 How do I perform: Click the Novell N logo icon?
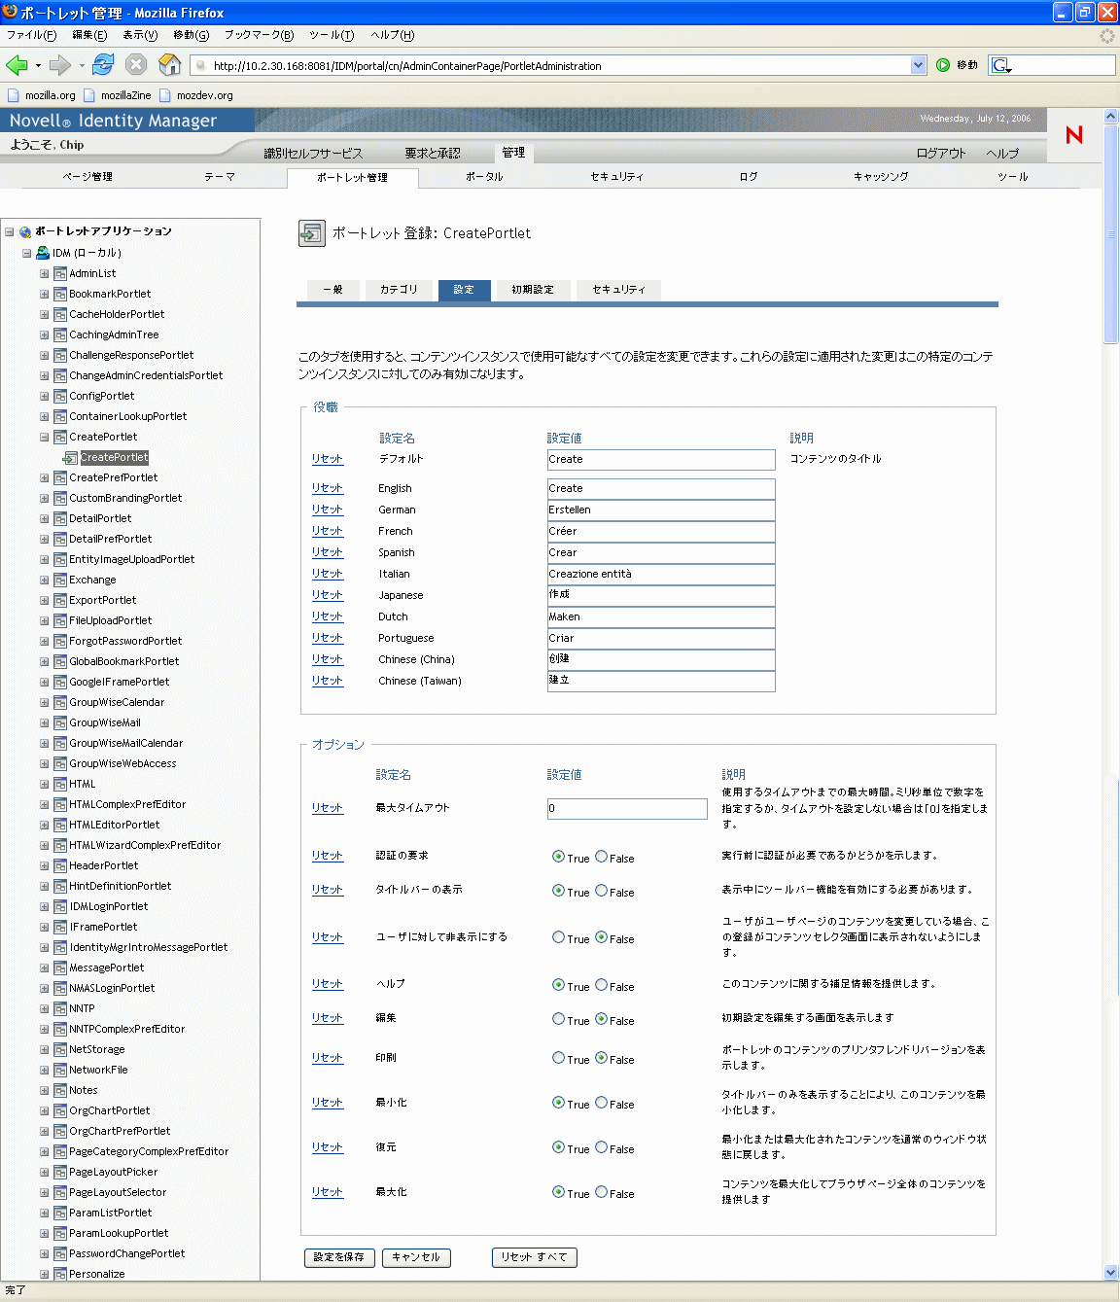coord(1074,134)
